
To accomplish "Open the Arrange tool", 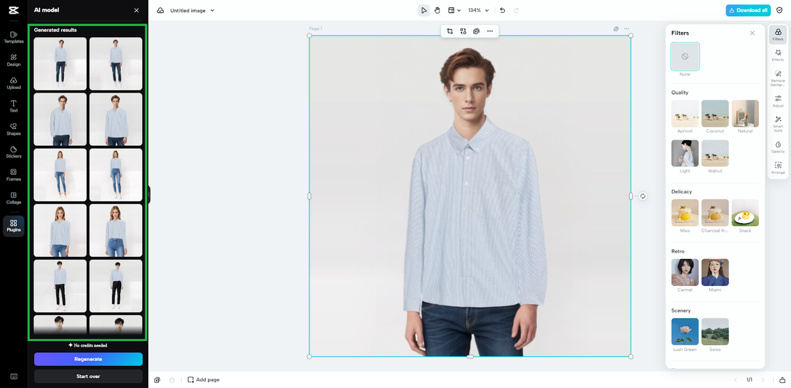I will 778,167.
